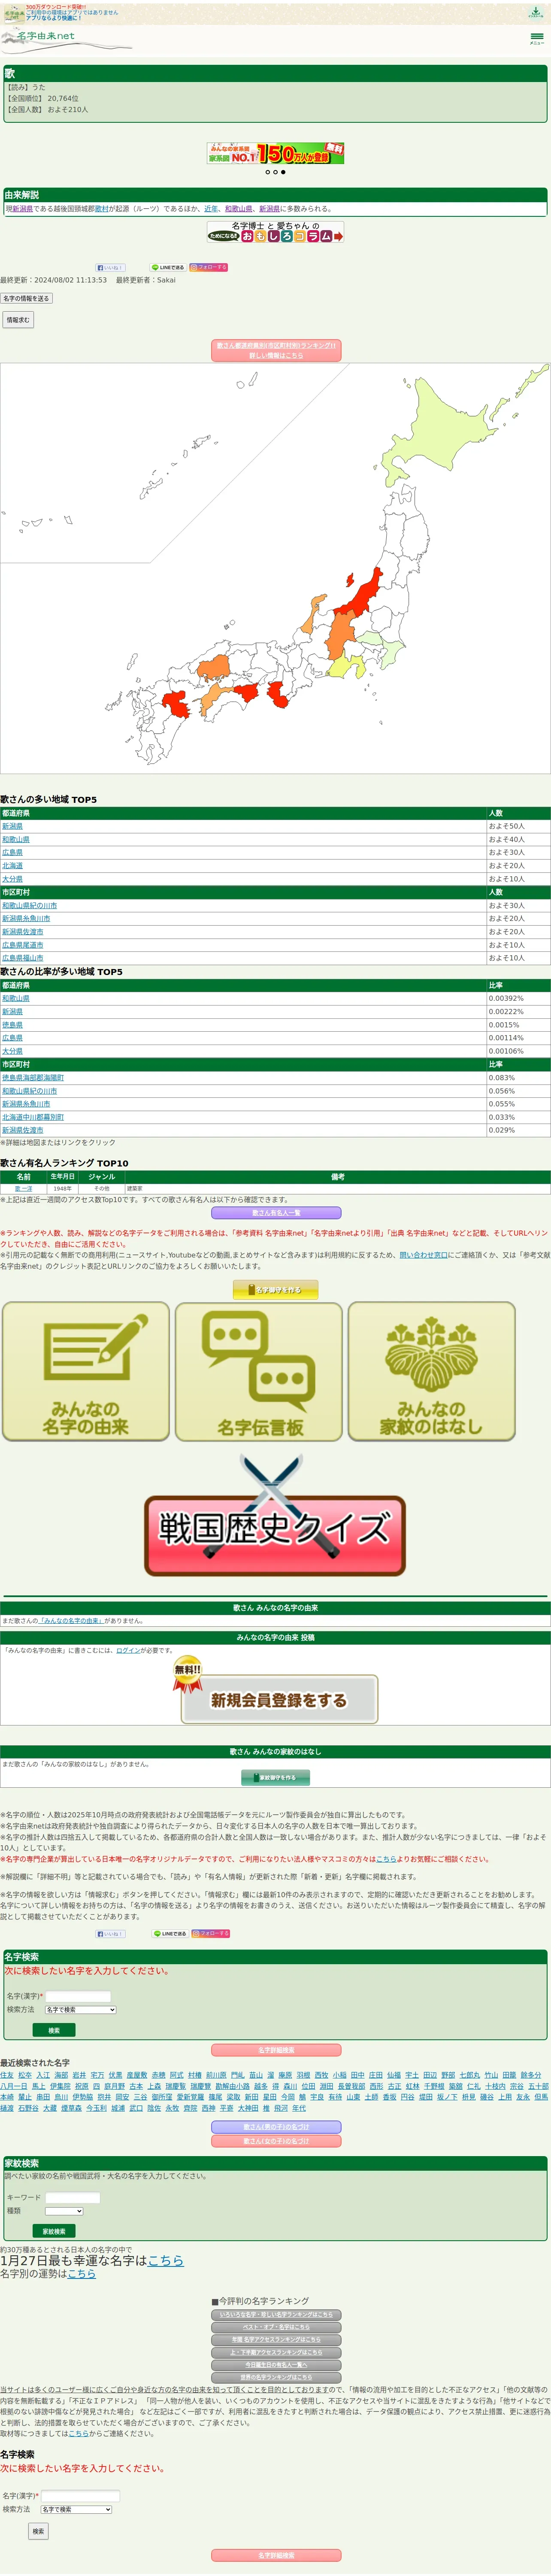Viewport: 551px width, 2576px height.
Task: Click the app download icon in the top banner
Action: (536, 12)
